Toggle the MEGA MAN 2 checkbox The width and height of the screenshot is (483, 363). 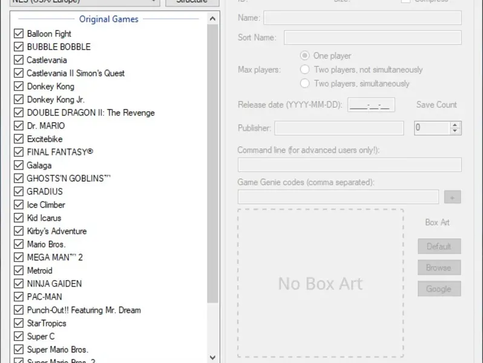[19, 257]
